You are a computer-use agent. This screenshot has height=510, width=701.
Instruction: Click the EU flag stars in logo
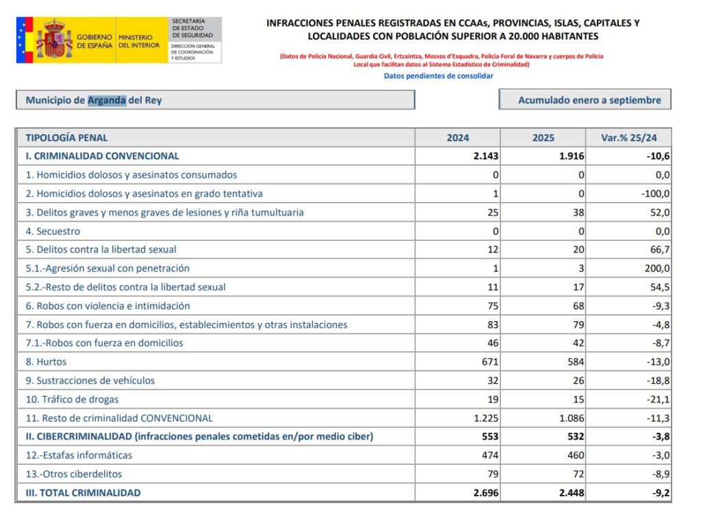pyautogui.click(x=27, y=40)
